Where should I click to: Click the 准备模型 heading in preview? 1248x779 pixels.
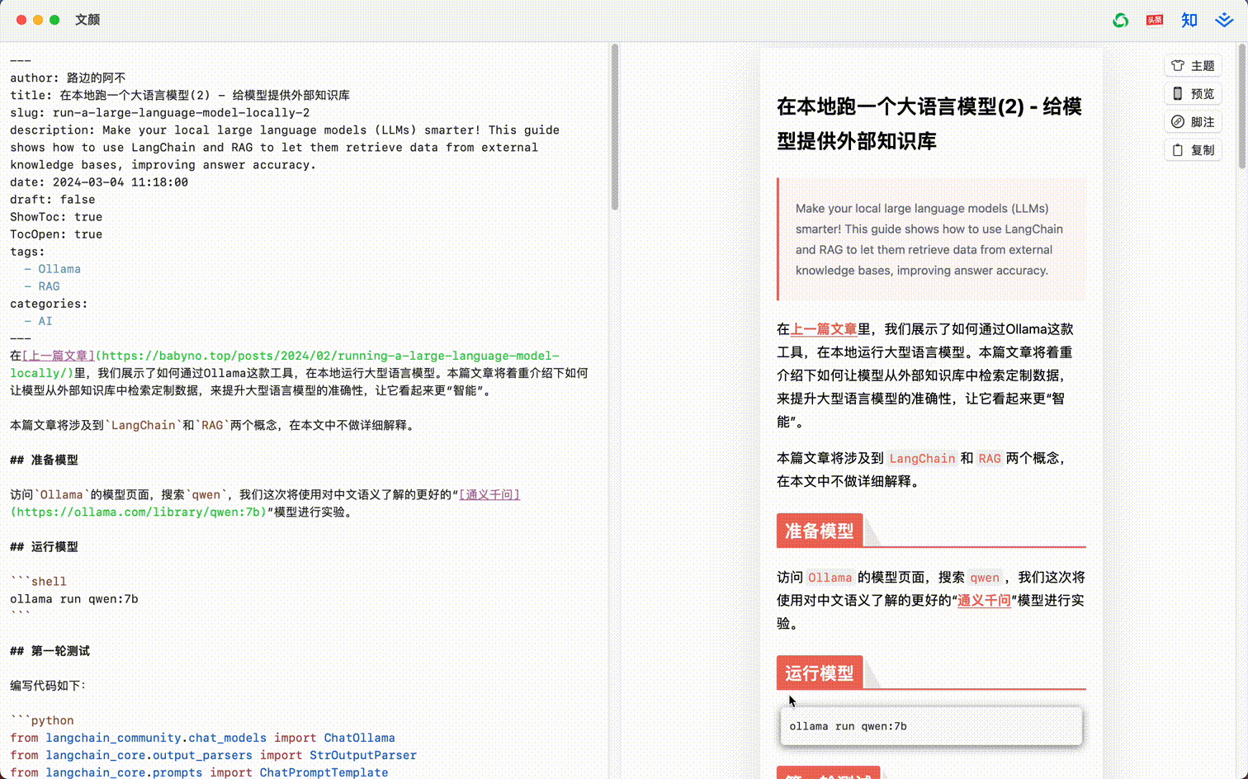[819, 531]
